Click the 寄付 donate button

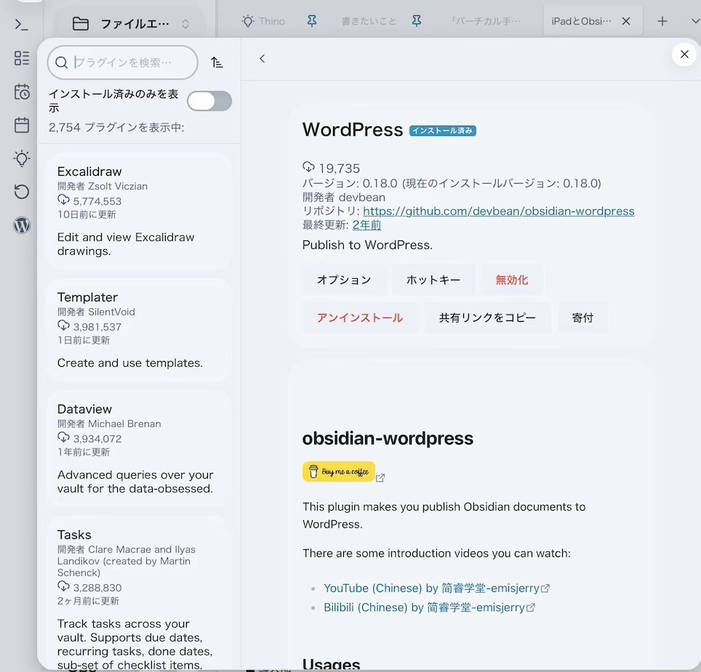[582, 317]
